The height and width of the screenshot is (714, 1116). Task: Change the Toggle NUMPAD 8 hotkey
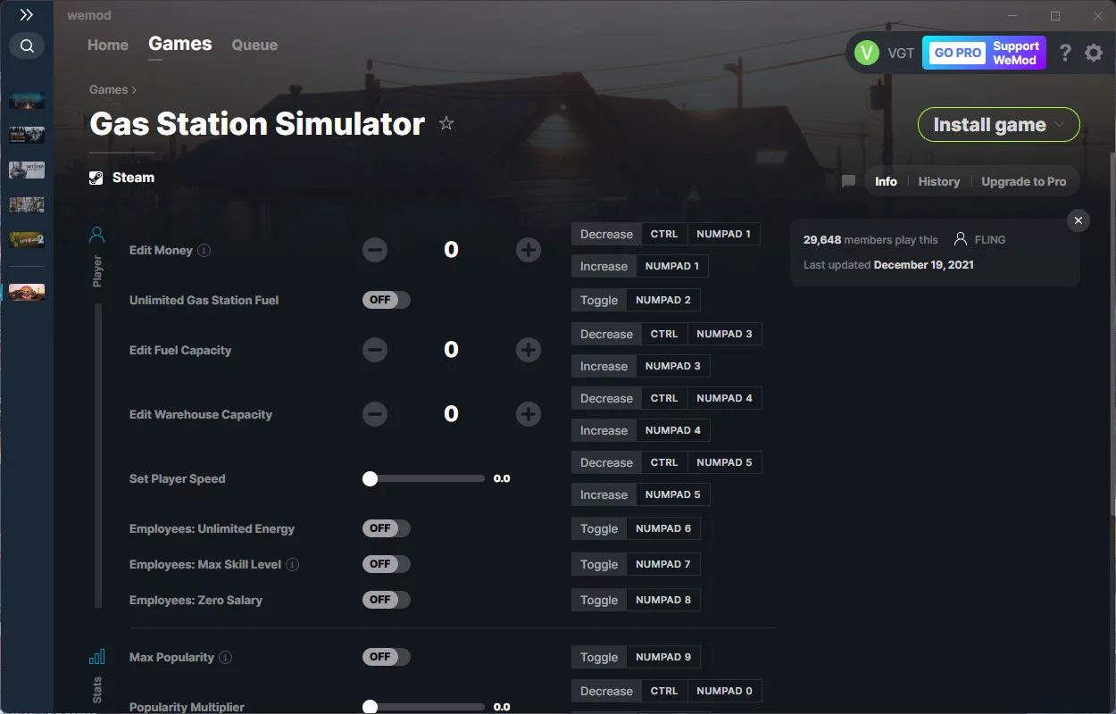(x=636, y=600)
